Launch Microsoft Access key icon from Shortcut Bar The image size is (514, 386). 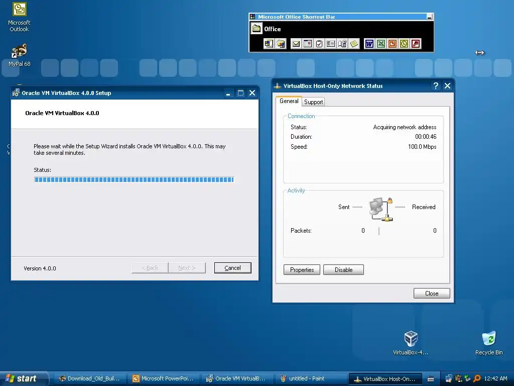coord(416,44)
